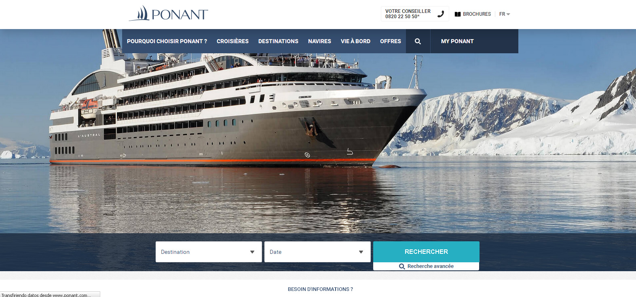Click the phone icon next to Votre Conseiller
The image size is (636, 297).
coord(441,14)
